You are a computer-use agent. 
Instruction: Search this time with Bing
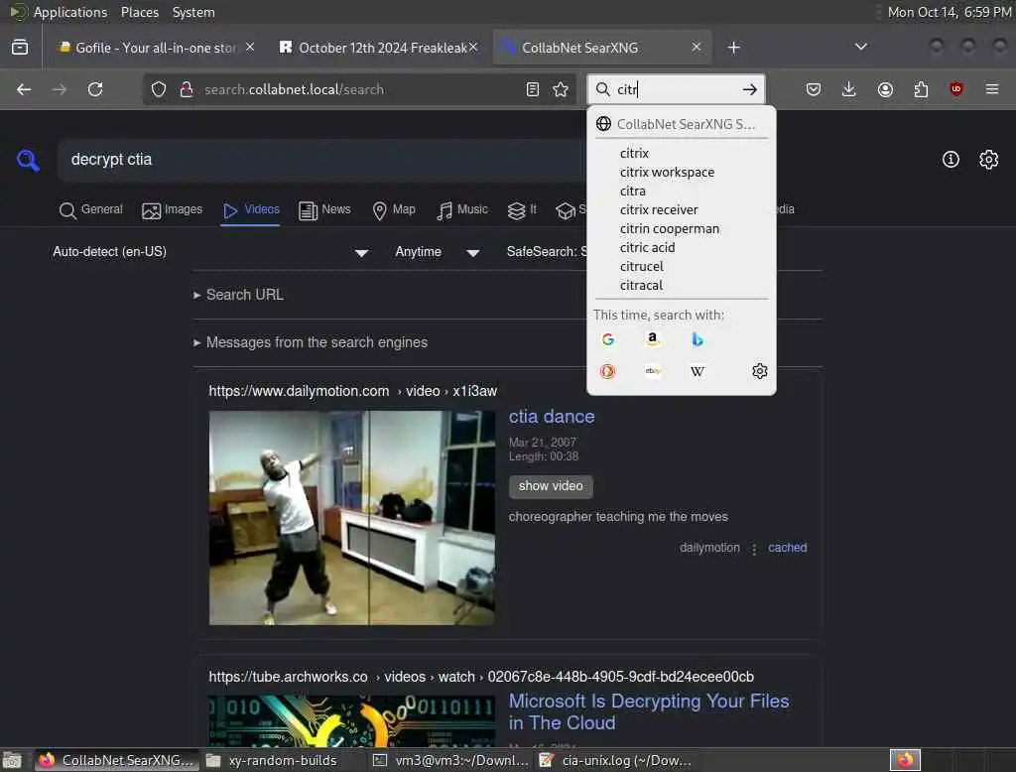698,339
